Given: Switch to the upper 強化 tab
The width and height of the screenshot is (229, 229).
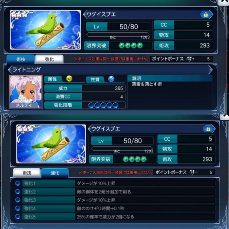Looking at the screenshot, I should [49, 59].
